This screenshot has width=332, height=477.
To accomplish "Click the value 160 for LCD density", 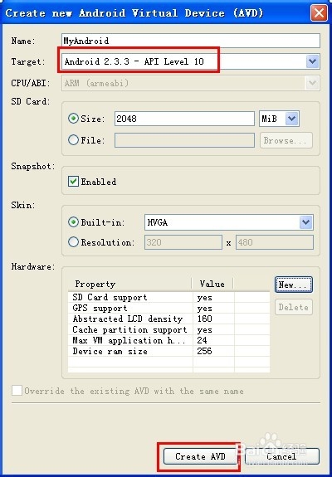I will 204,319.
